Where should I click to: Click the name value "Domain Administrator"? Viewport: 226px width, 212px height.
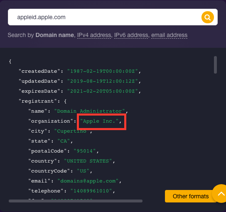click(x=89, y=111)
